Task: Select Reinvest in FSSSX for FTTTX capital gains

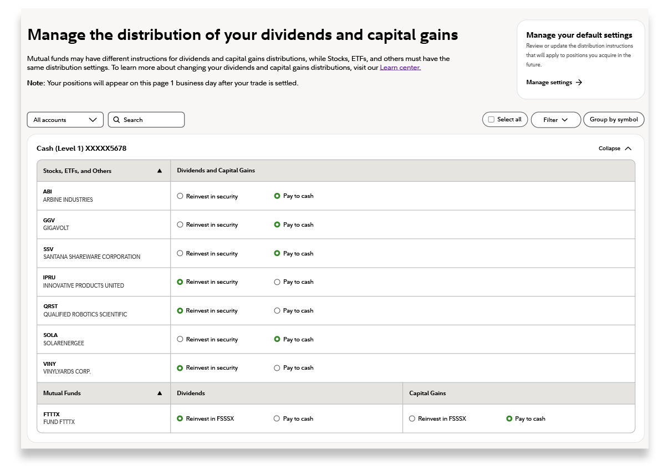Action: [x=412, y=418]
